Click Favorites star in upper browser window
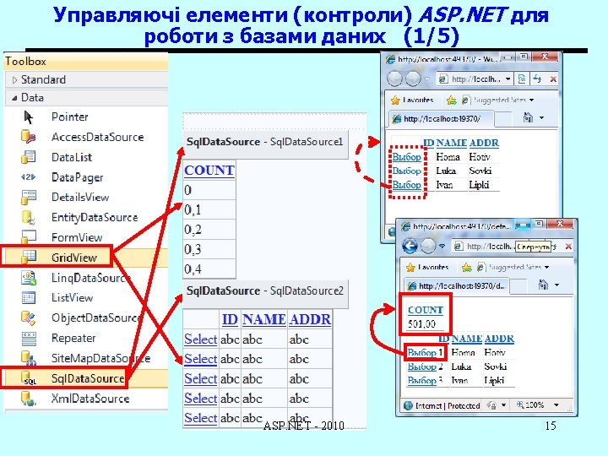The image size is (608, 456). [395, 100]
